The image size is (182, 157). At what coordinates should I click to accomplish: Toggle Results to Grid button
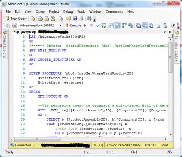tap(145, 25)
